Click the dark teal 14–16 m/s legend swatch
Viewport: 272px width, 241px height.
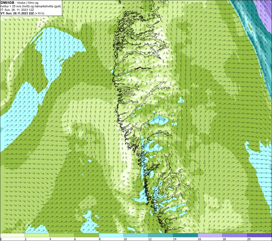186,235
